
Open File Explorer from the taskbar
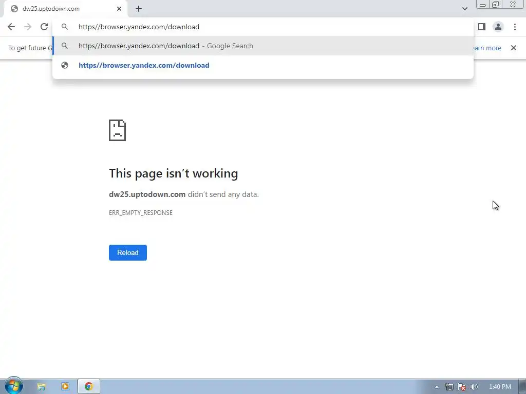pos(41,387)
